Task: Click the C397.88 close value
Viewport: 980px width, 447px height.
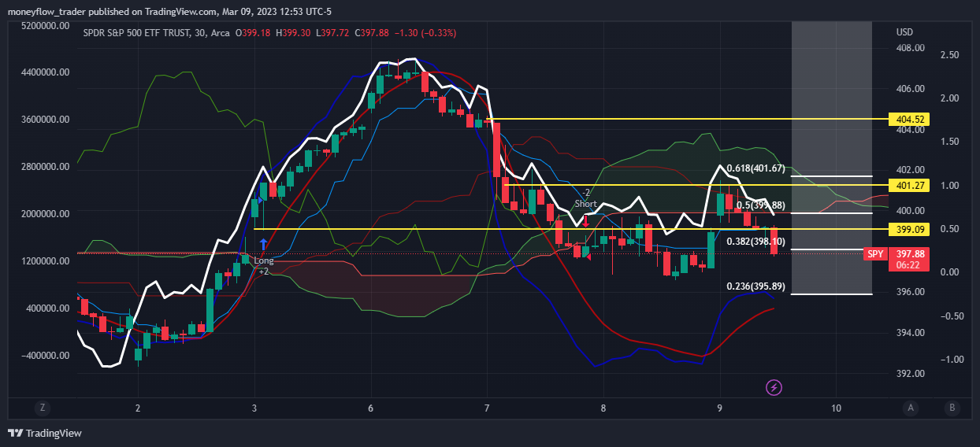Action: point(373,33)
